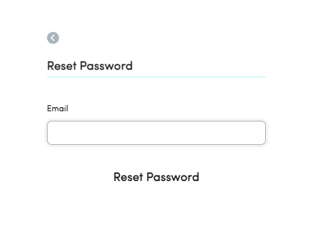
Task: Select the round back button above heading
Action: [x=53, y=38]
